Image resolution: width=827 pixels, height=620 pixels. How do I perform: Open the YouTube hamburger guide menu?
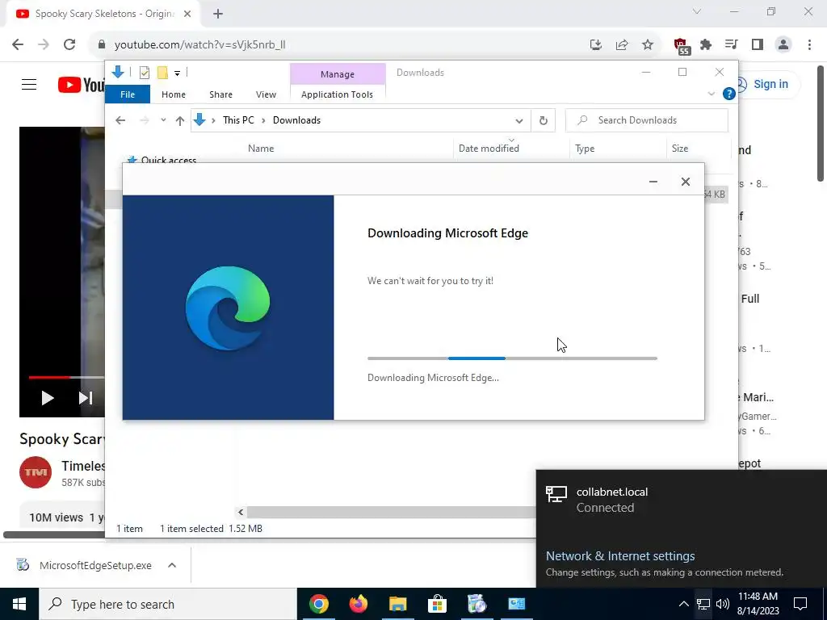[x=29, y=84]
